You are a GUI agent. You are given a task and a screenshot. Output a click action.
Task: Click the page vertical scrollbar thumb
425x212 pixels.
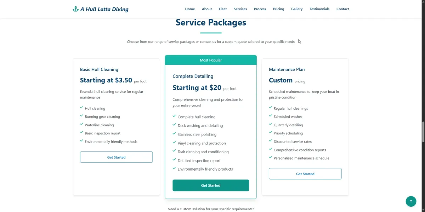point(423,132)
